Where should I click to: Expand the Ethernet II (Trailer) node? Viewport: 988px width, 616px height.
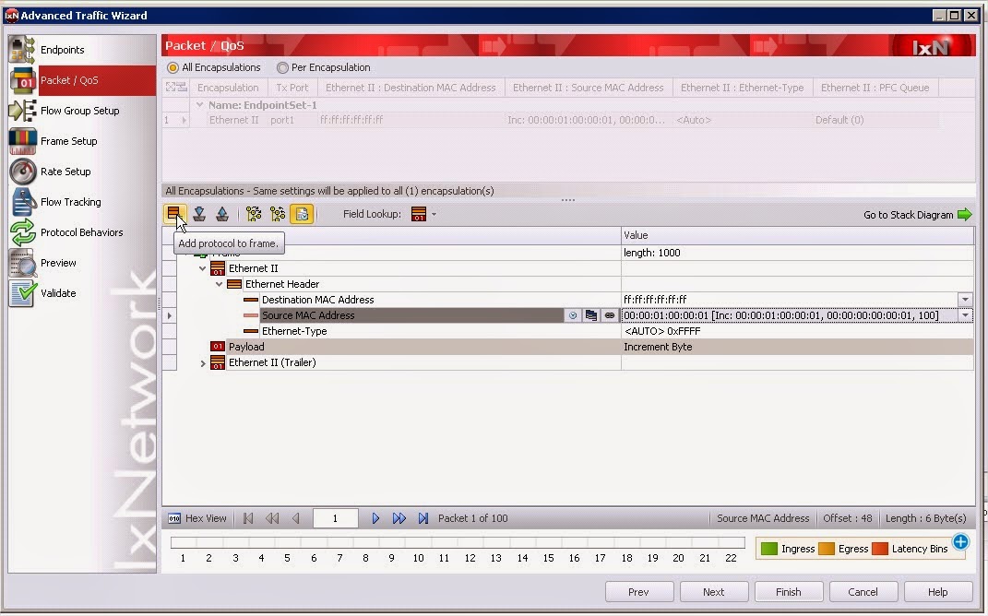pyautogui.click(x=203, y=362)
